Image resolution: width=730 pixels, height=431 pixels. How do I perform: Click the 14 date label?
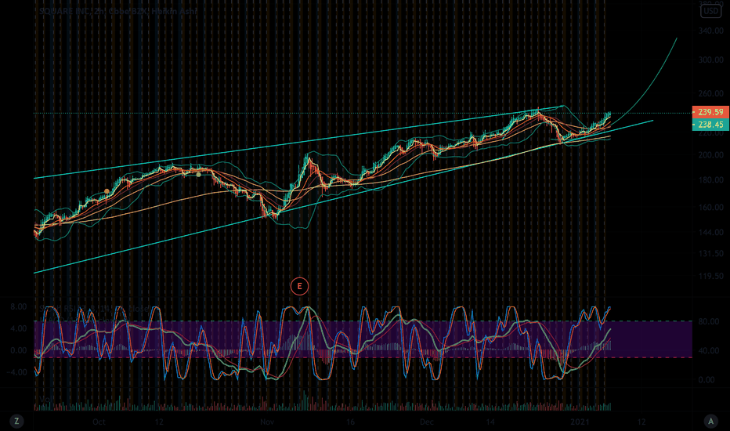point(490,422)
